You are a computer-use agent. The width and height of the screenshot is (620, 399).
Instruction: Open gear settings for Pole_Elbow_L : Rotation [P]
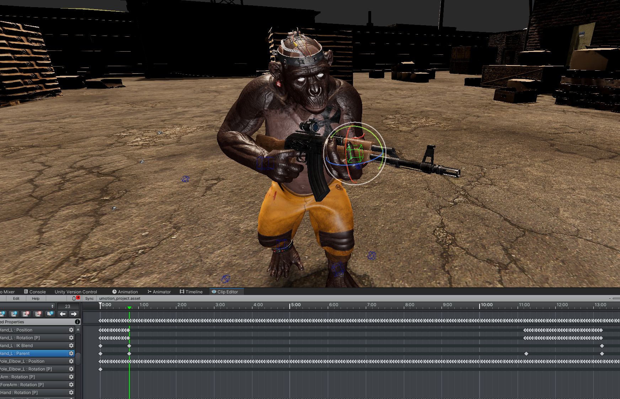click(x=71, y=369)
